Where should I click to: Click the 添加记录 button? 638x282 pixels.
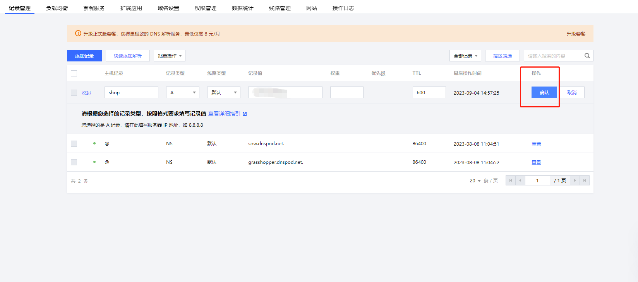[84, 56]
